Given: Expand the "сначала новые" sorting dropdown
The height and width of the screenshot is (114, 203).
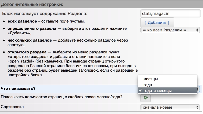Looking at the screenshot, I should (x=170, y=107).
